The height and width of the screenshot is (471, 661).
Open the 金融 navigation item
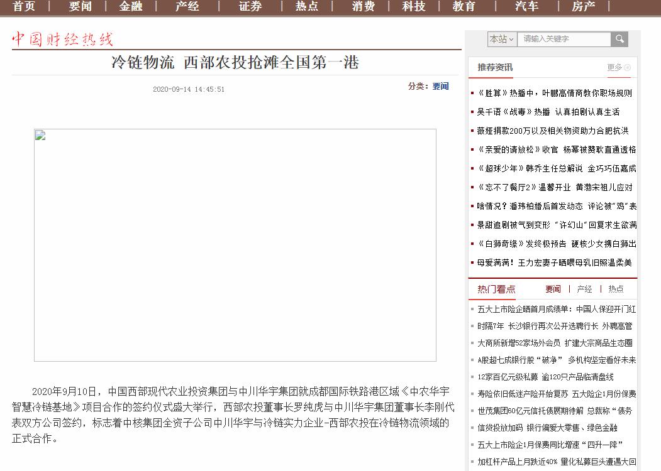click(x=131, y=6)
